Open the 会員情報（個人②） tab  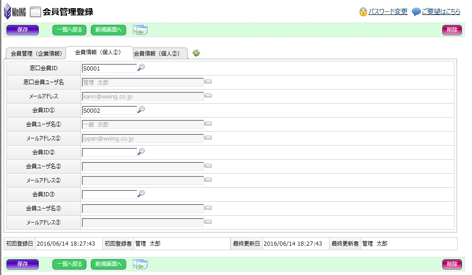point(160,53)
